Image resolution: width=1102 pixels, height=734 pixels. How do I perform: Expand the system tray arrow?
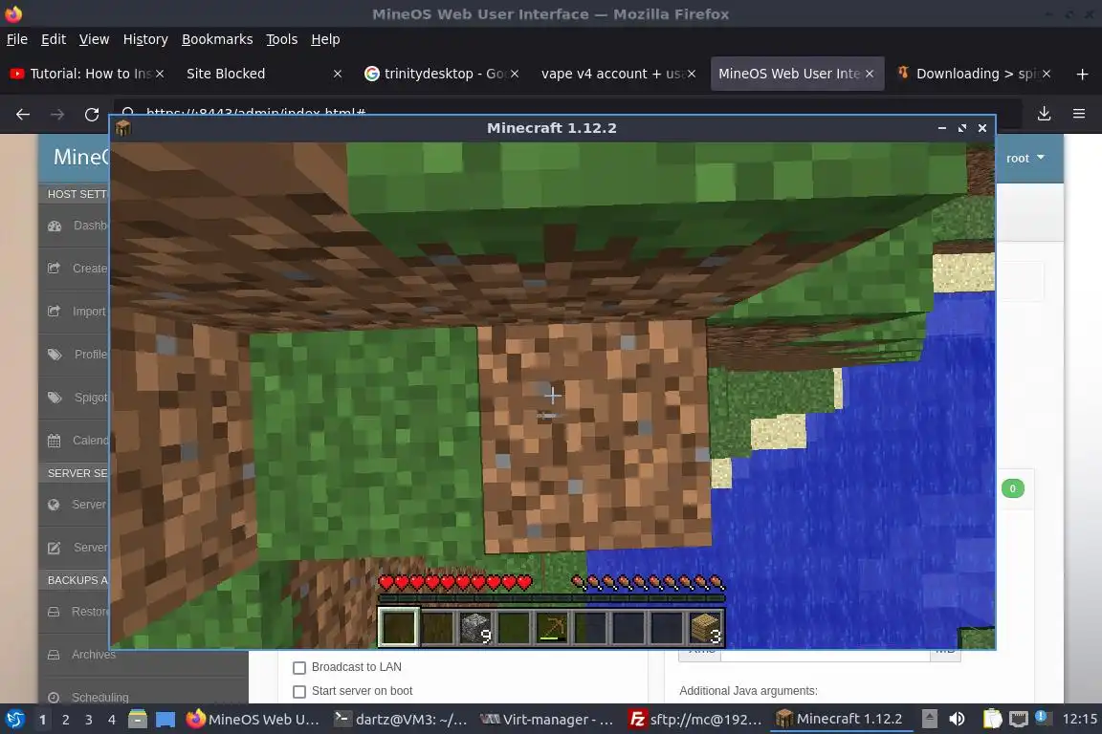(929, 719)
